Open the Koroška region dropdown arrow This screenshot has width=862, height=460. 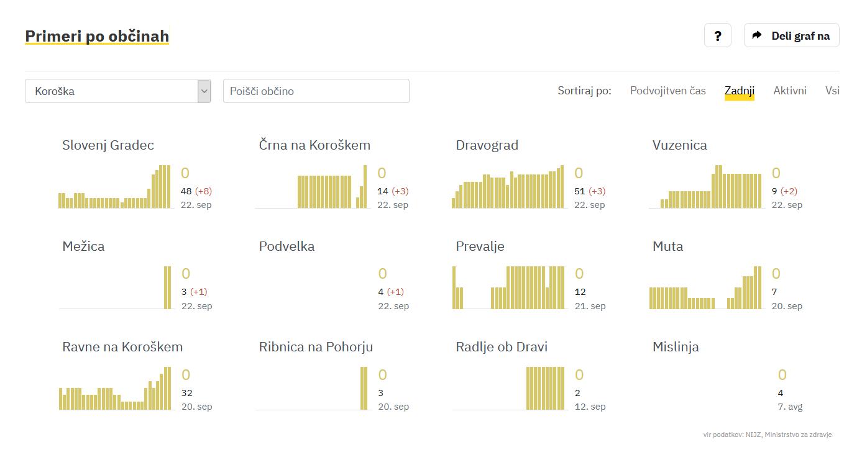204,91
